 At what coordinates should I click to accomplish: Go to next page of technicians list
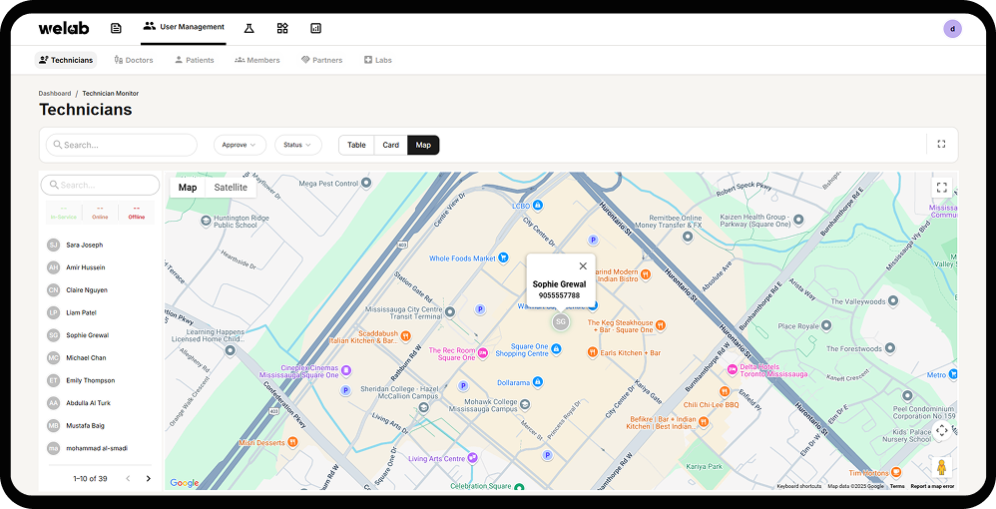coord(148,478)
